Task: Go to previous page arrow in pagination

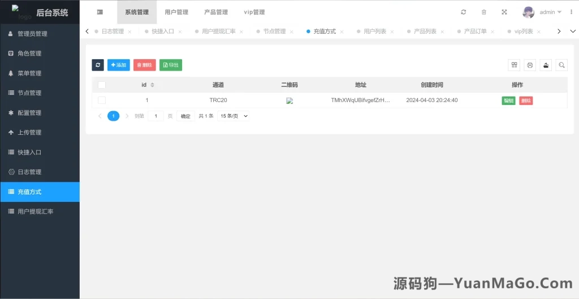Action: pyautogui.click(x=100, y=116)
